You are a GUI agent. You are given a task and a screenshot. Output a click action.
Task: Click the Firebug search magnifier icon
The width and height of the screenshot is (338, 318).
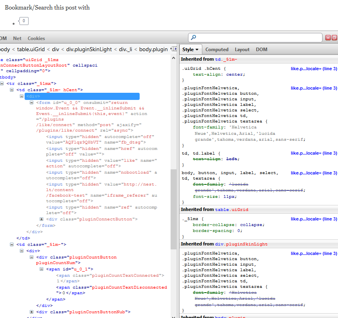point(193,38)
